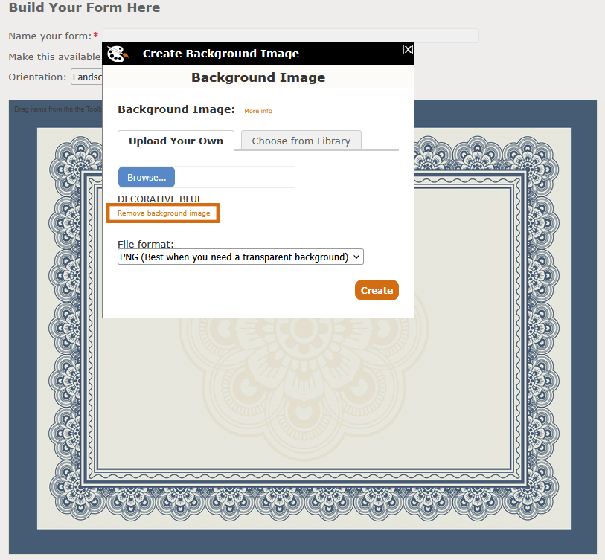Screen dimensions: 605x560
Task: Click the Build Your Form Here heading
Action: (85, 7)
